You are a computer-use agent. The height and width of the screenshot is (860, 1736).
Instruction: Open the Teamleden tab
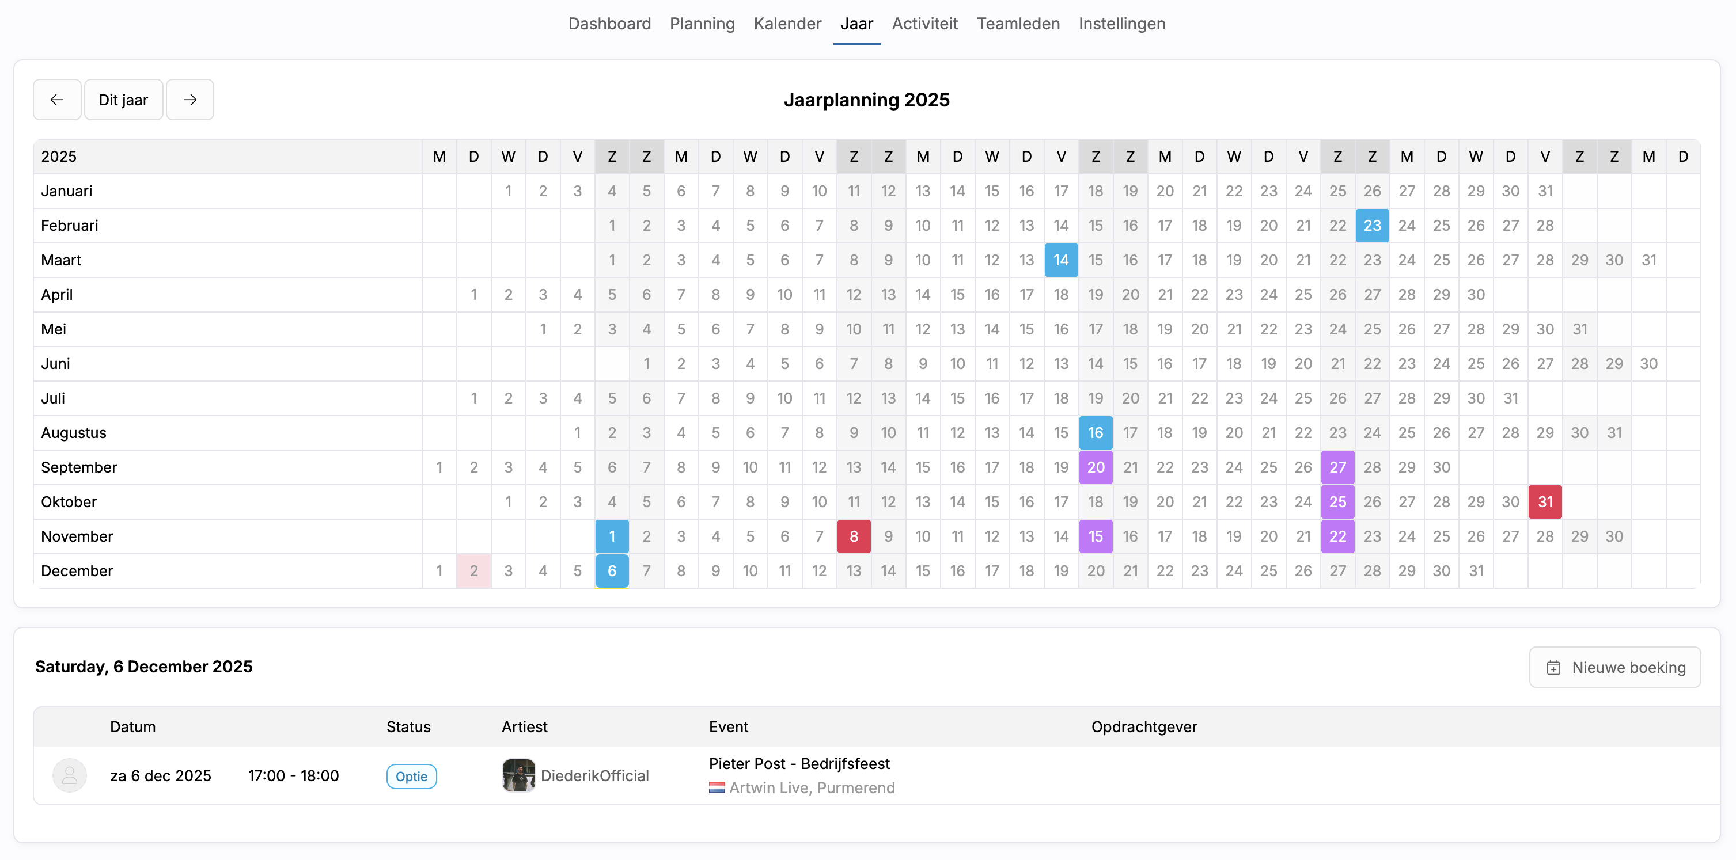[x=1018, y=24]
